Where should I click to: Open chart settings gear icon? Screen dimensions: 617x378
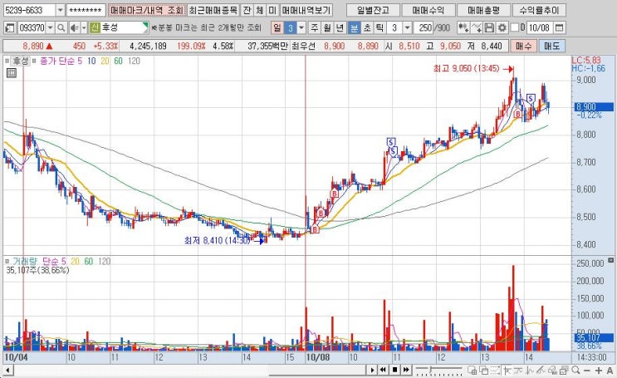coord(502,28)
